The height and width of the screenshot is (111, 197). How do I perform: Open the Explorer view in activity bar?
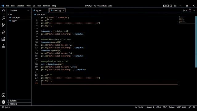[3, 11]
